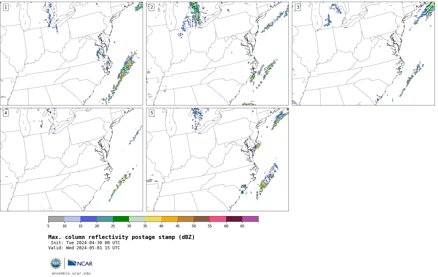Select the dark green 25-30 dBZ swatch

[x=121, y=219]
